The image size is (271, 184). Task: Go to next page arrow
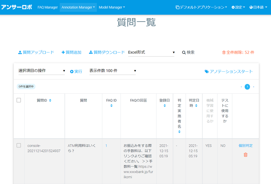point(253,87)
